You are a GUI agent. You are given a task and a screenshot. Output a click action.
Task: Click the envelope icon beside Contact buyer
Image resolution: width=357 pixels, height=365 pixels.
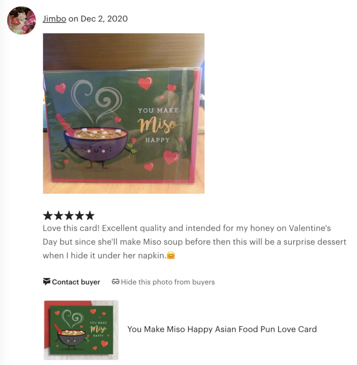47,282
